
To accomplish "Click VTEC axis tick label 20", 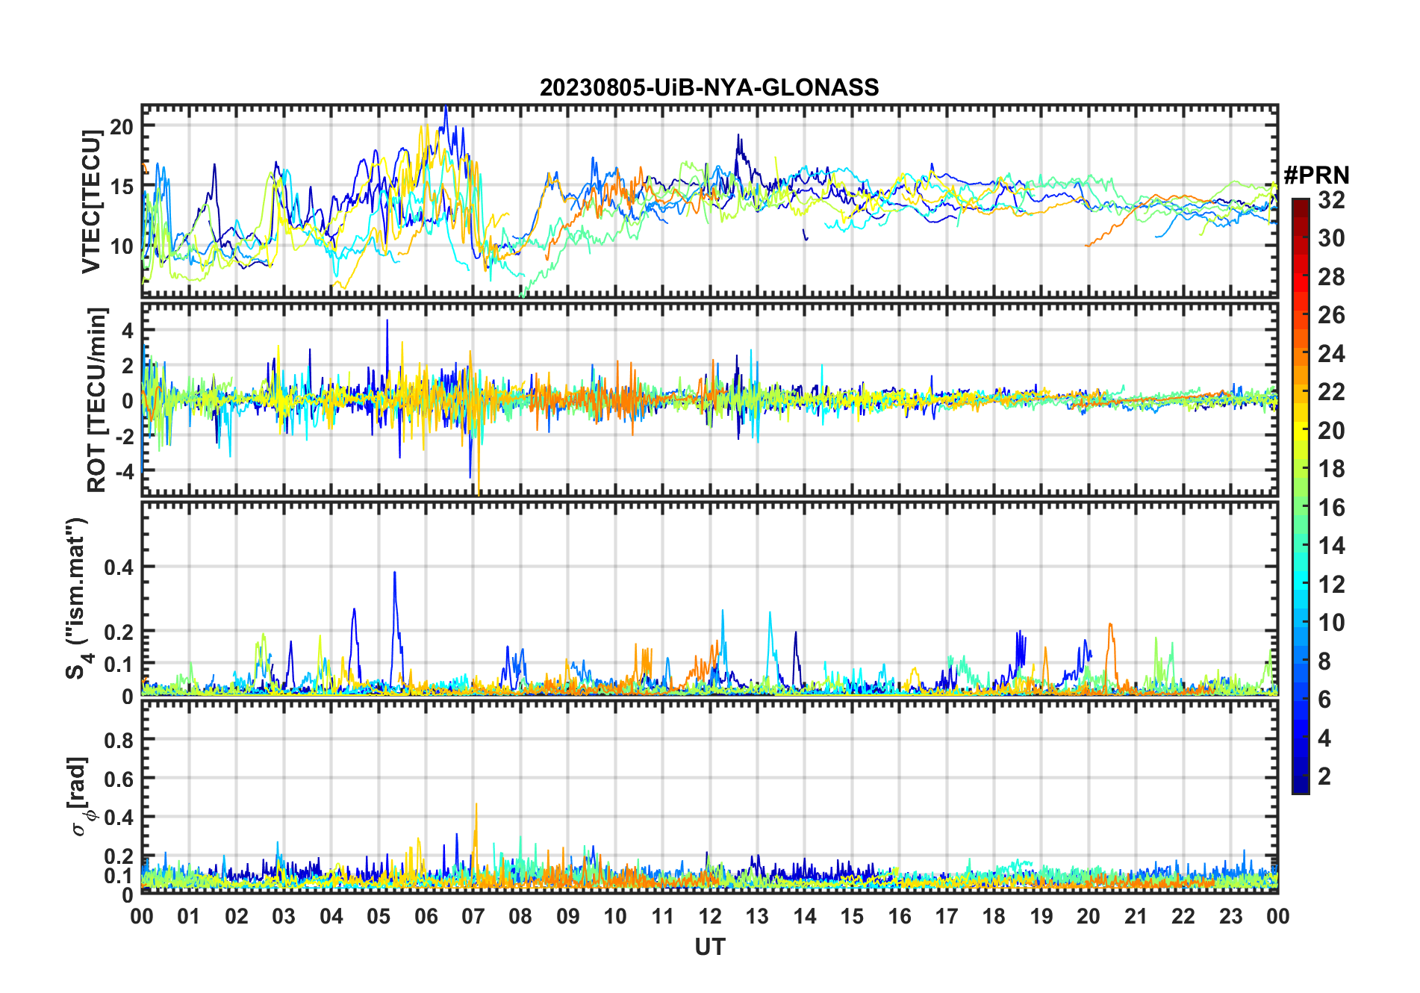I will (121, 127).
